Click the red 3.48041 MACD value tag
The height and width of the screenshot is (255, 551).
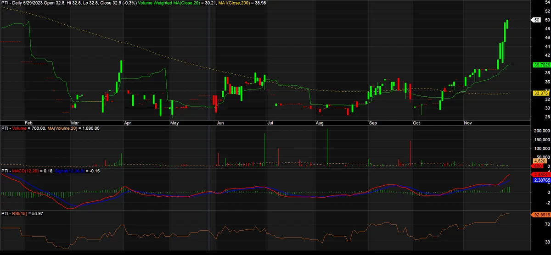pyautogui.click(x=541, y=175)
